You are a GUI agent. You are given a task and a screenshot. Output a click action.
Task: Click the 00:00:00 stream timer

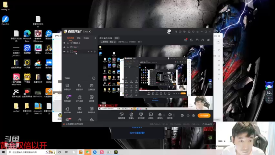(207, 124)
